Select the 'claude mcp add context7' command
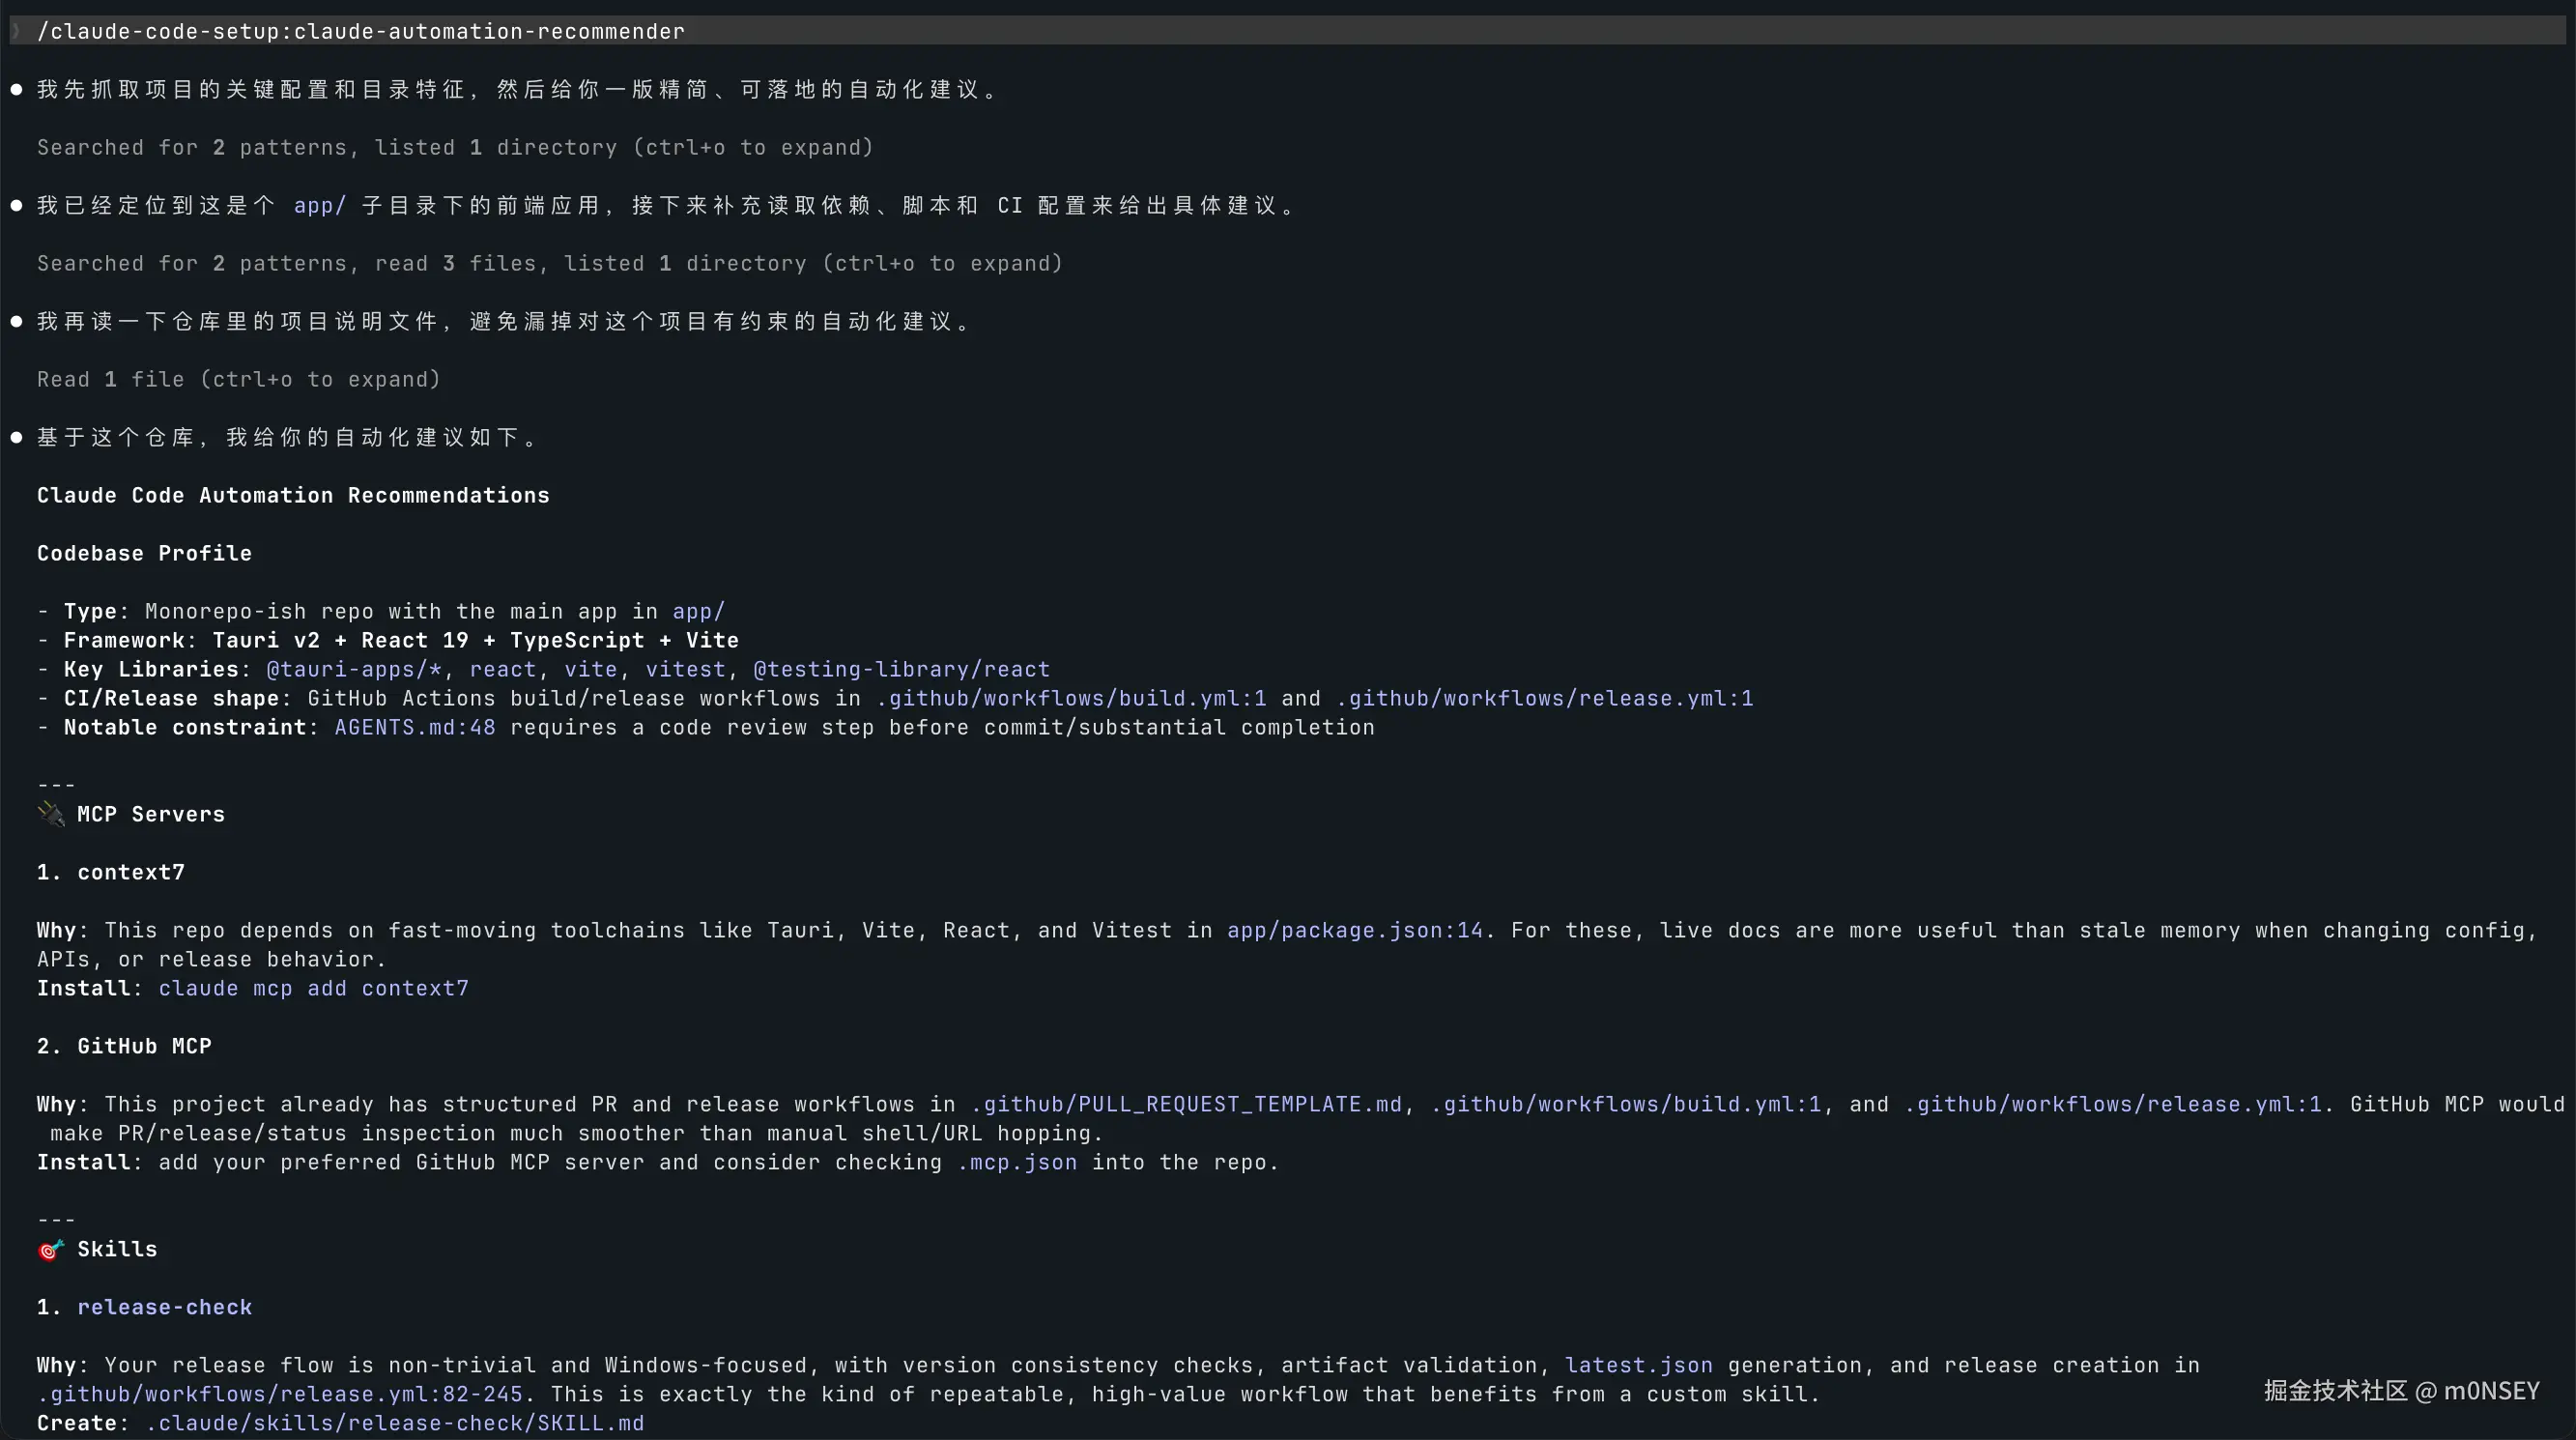Screen dimensions: 2576x1440 click(313, 989)
